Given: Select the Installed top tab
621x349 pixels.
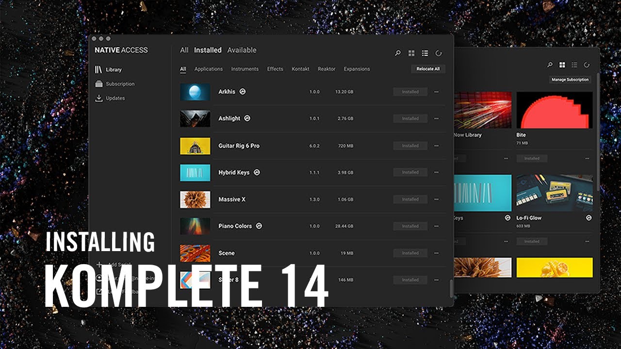Looking at the screenshot, I should [x=208, y=50].
